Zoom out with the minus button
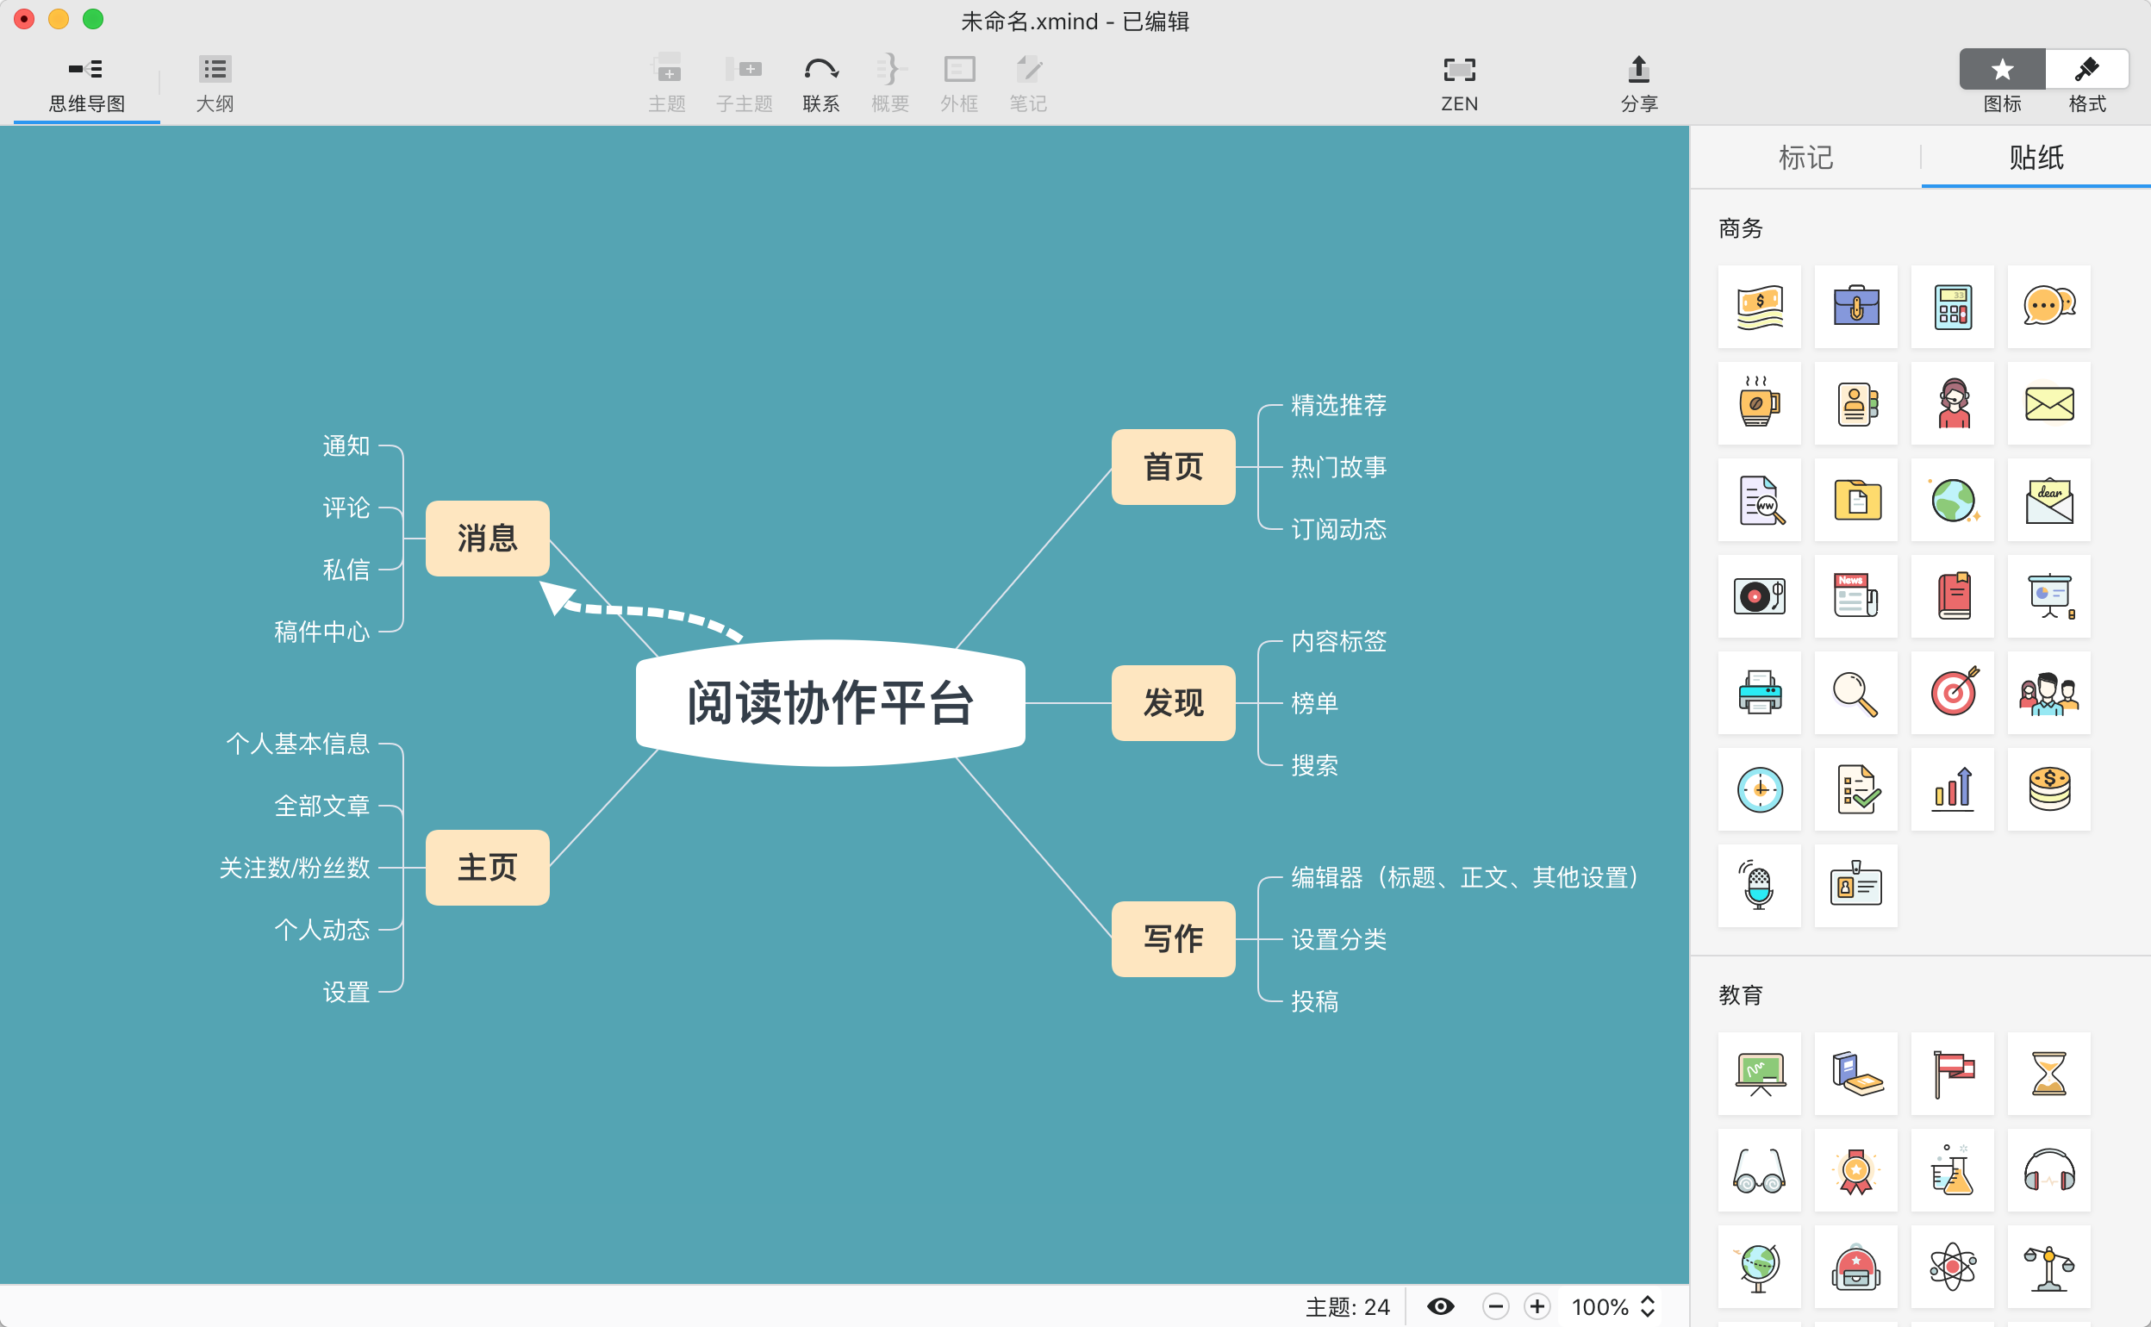 click(x=1495, y=1307)
